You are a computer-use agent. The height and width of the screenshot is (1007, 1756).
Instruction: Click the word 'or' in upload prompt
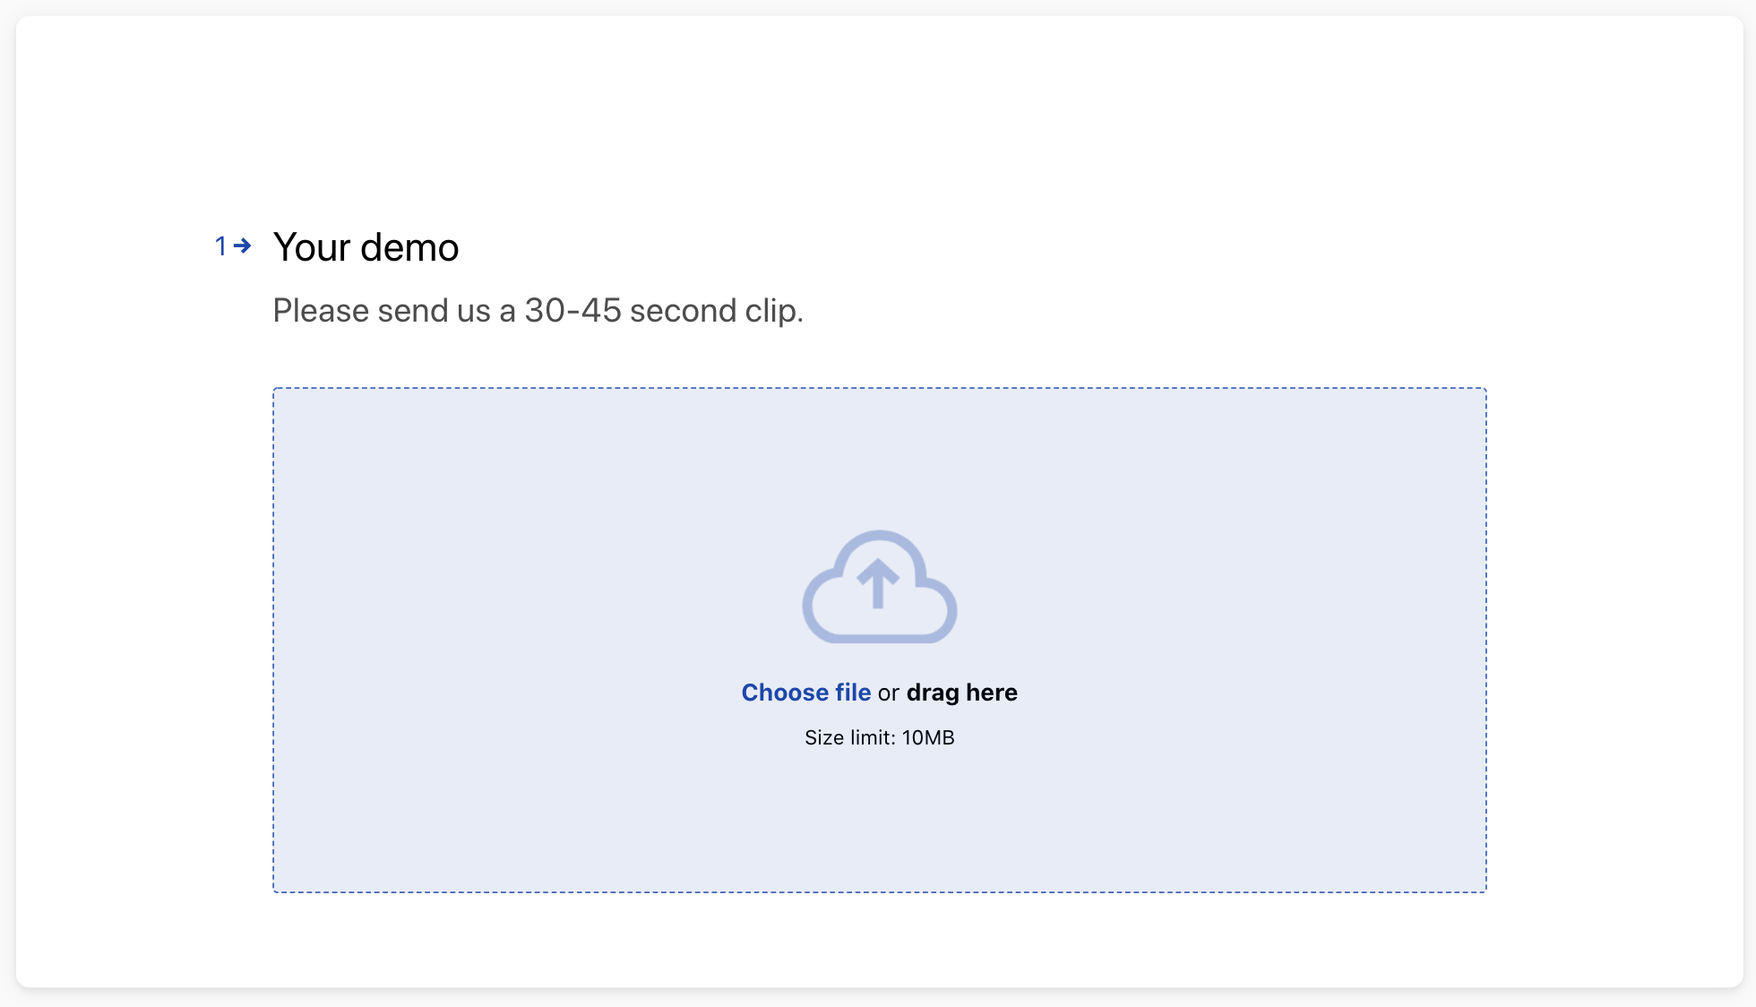pos(889,693)
